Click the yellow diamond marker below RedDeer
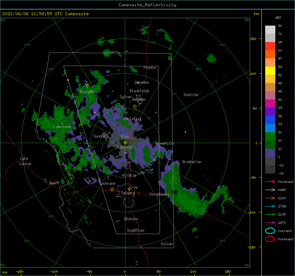 135,107
